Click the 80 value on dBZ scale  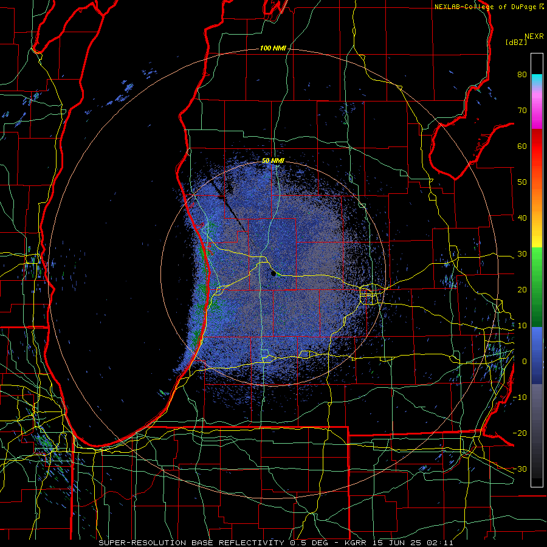pyautogui.click(x=522, y=75)
